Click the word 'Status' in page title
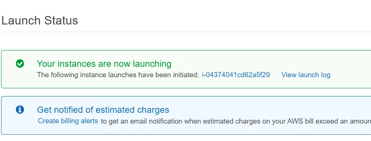371x141 pixels. click(61, 20)
